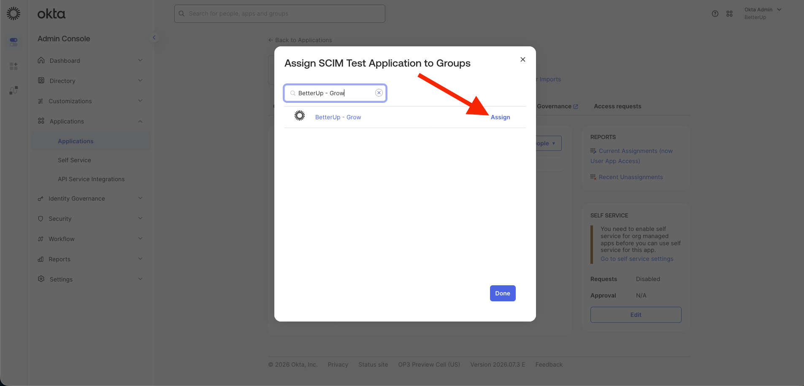Expand the Identity Governance section chevron
This screenshot has height=386, width=804.
pyautogui.click(x=140, y=198)
